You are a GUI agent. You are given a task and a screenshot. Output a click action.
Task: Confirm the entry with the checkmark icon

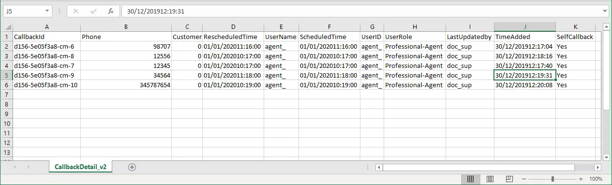coord(93,11)
